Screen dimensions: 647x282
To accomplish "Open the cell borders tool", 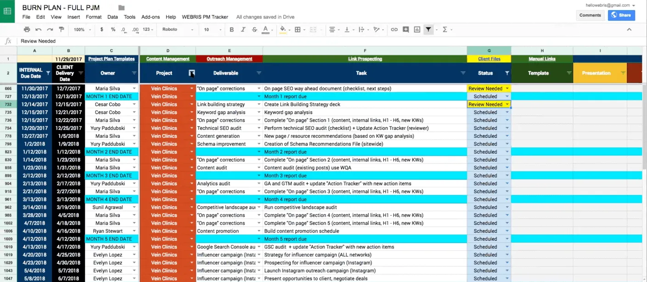I will (x=298, y=29).
